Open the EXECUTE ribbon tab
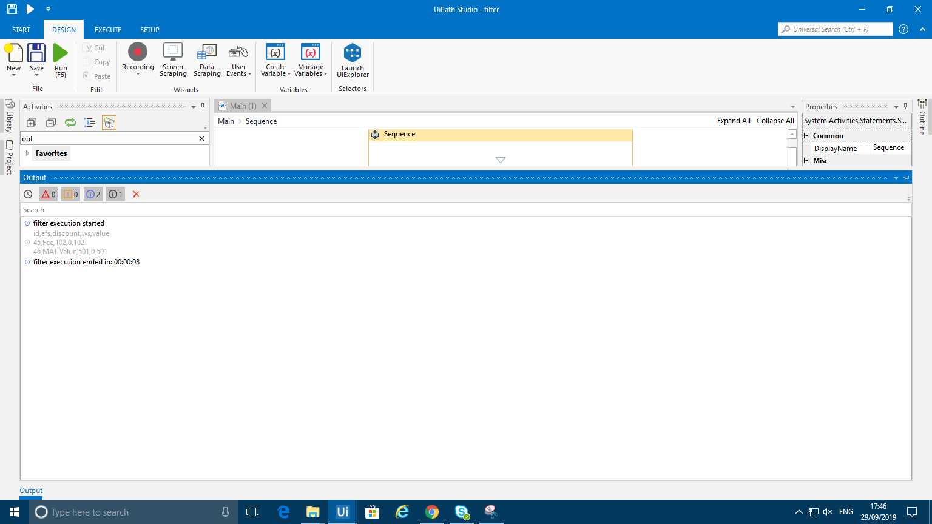The height and width of the screenshot is (524, 932). click(x=108, y=30)
